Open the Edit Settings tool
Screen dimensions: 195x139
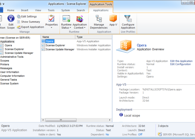click(x=19, y=17)
